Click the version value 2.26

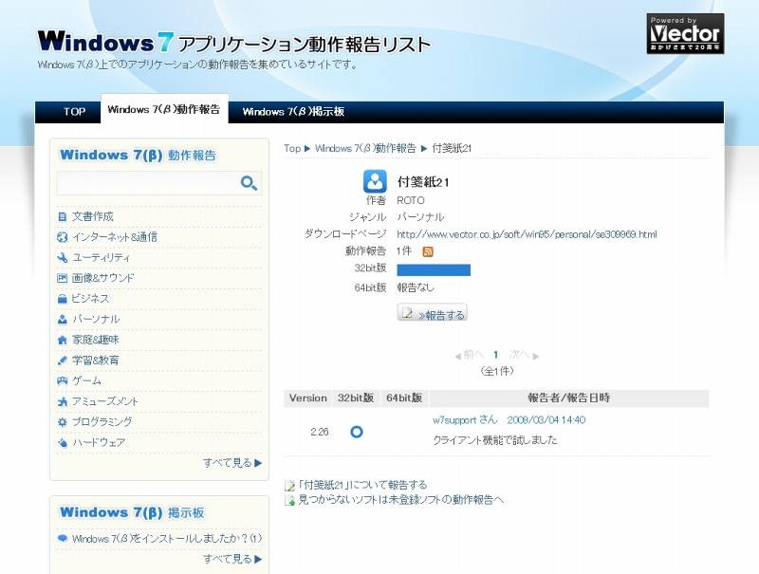click(x=320, y=433)
